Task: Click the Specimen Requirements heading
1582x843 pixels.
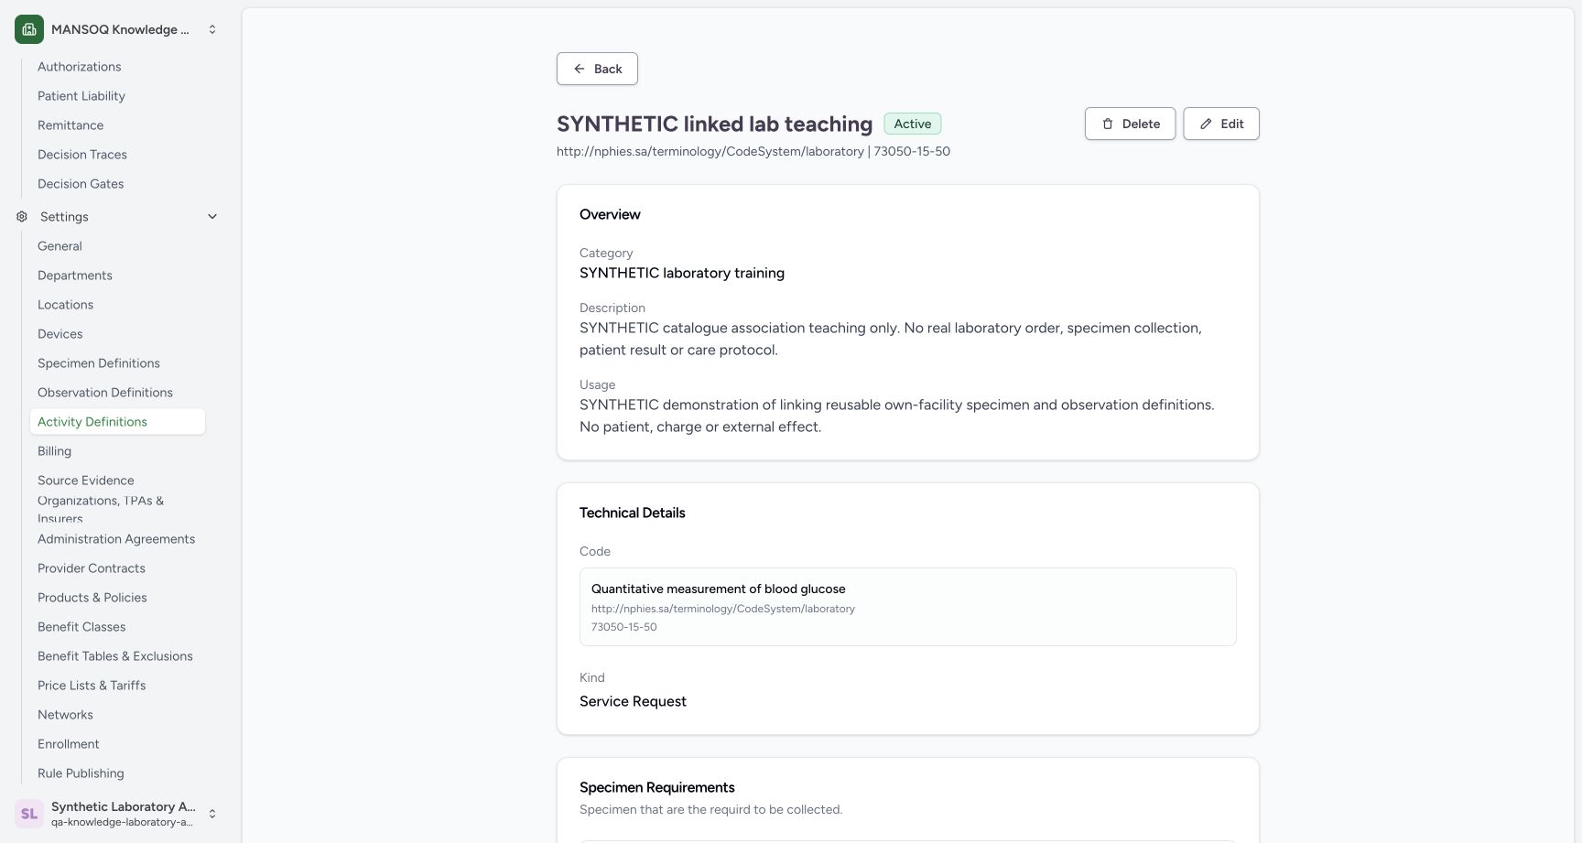Action: point(657,787)
